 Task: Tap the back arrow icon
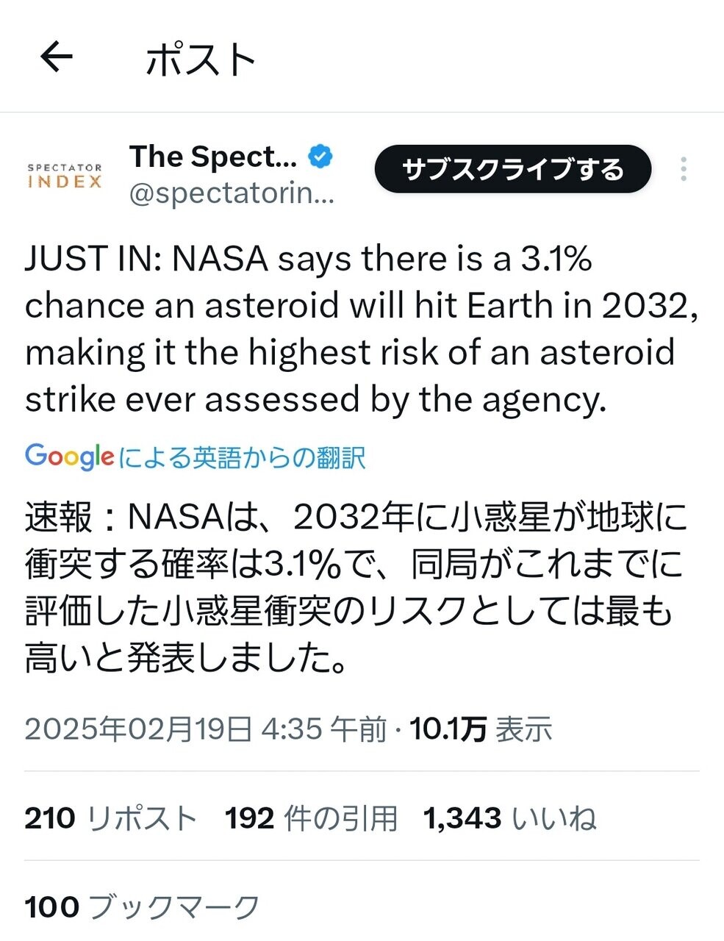point(57,57)
